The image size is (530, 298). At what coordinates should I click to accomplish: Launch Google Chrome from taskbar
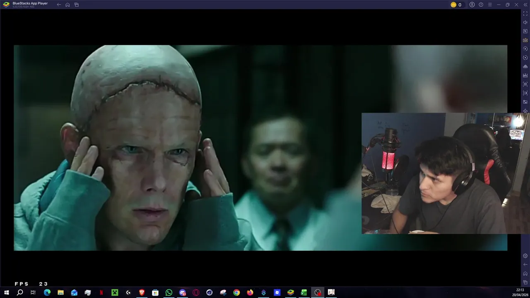pyautogui.click(x=236, y=293)
